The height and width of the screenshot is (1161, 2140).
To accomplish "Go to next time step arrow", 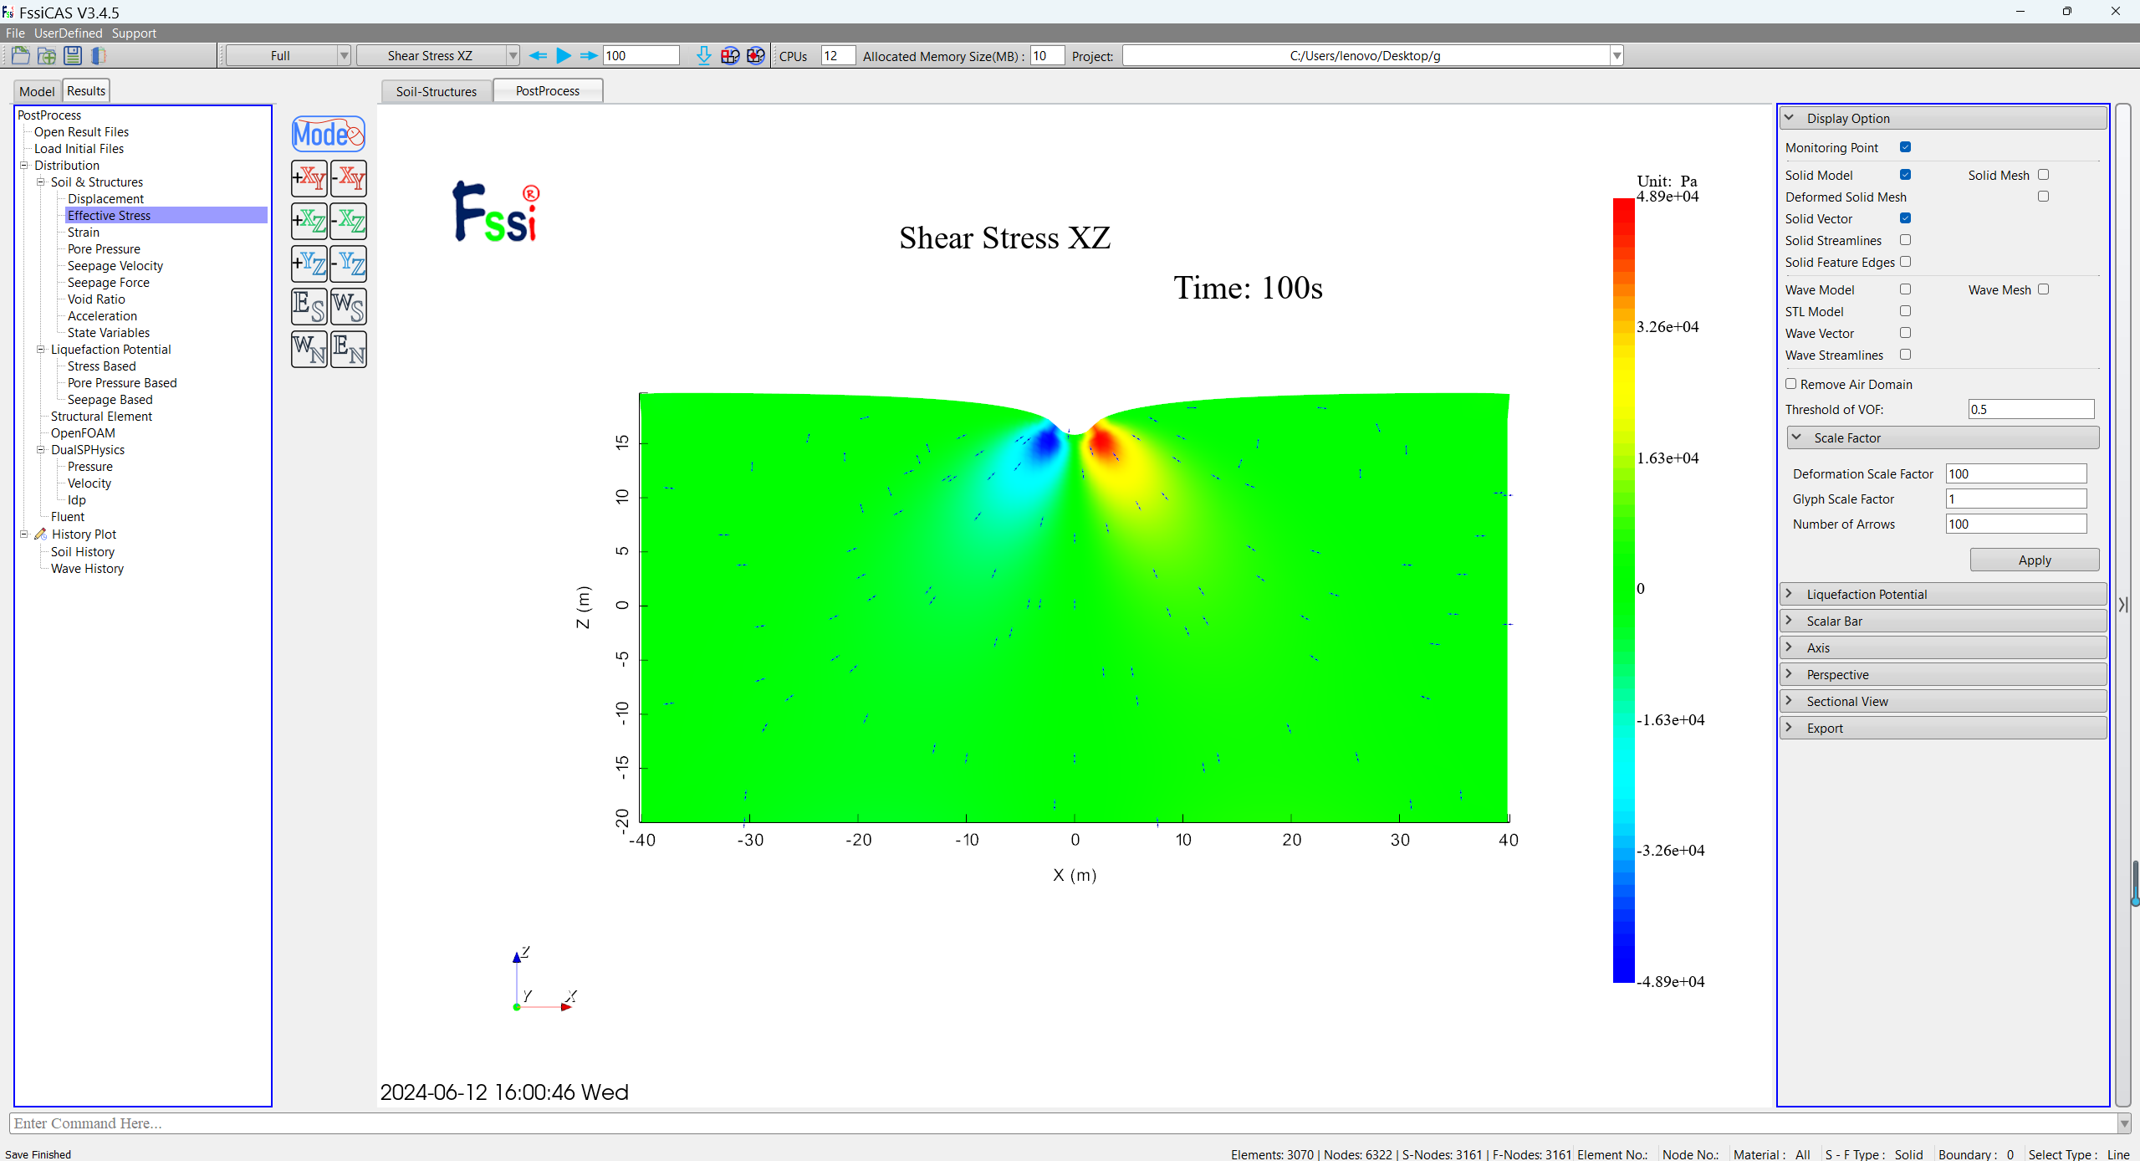I will [x=589, y=56].
